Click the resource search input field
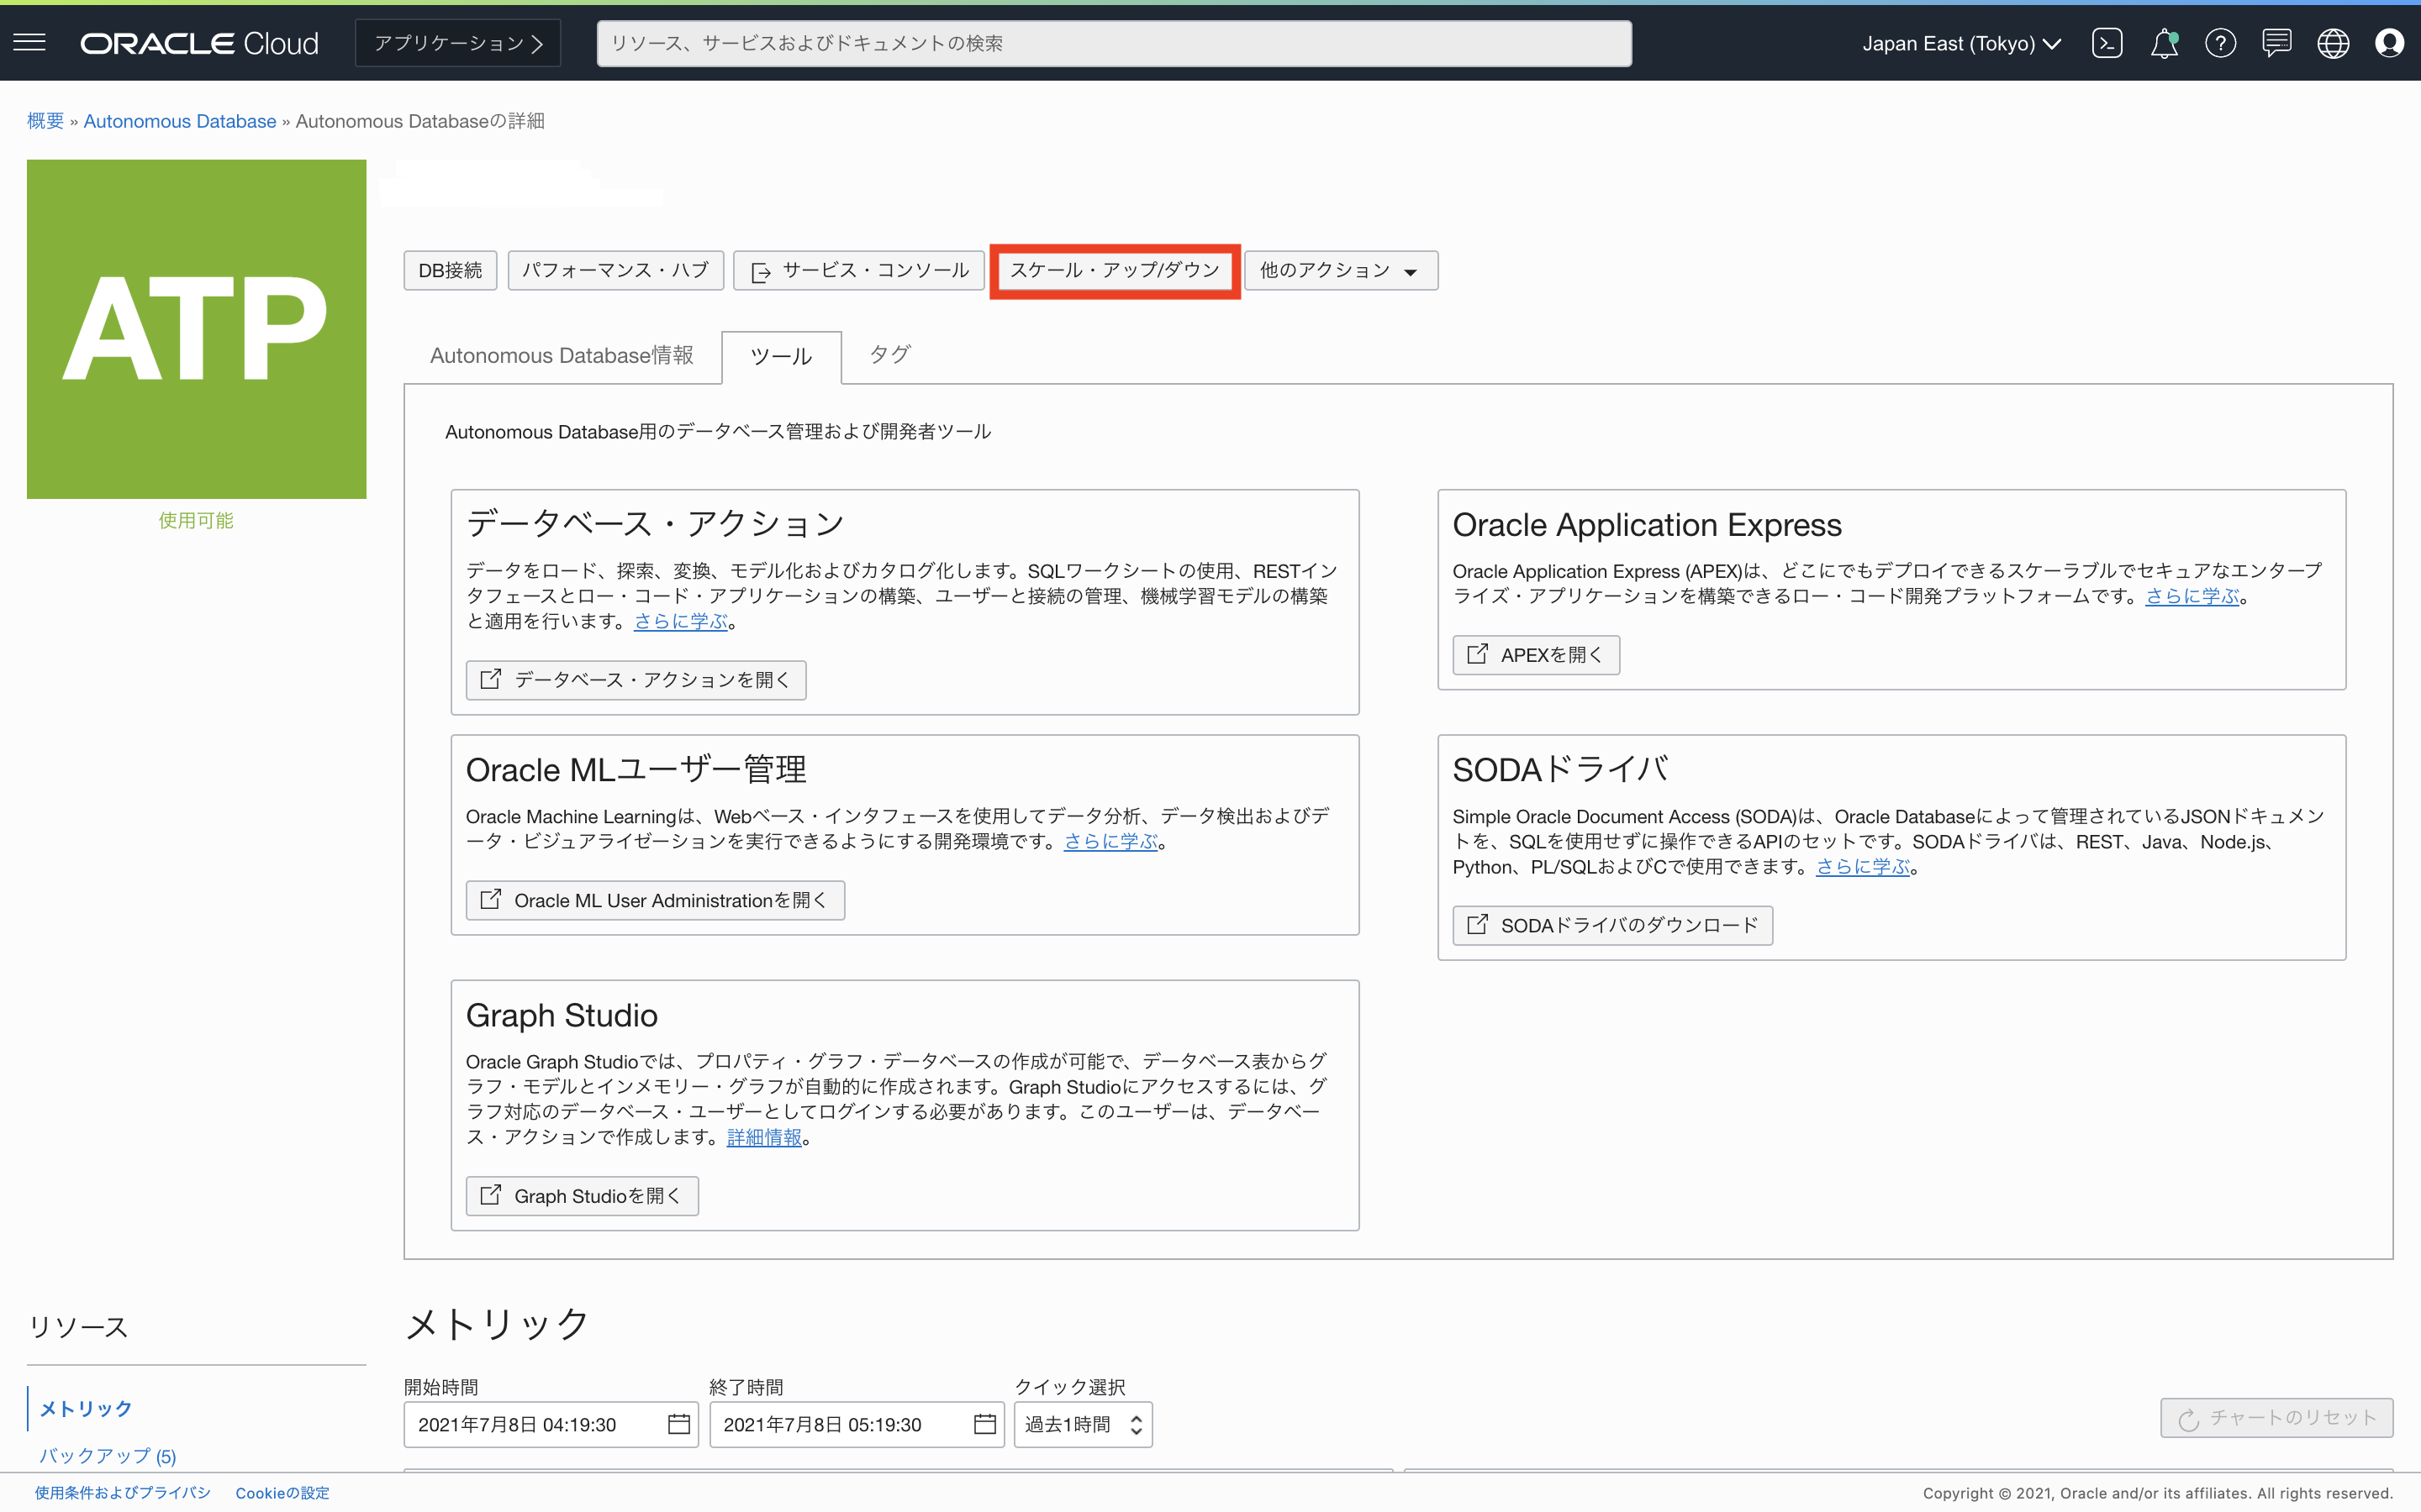This screenshot has height=1512, width=2421. tap(1114, 43)
